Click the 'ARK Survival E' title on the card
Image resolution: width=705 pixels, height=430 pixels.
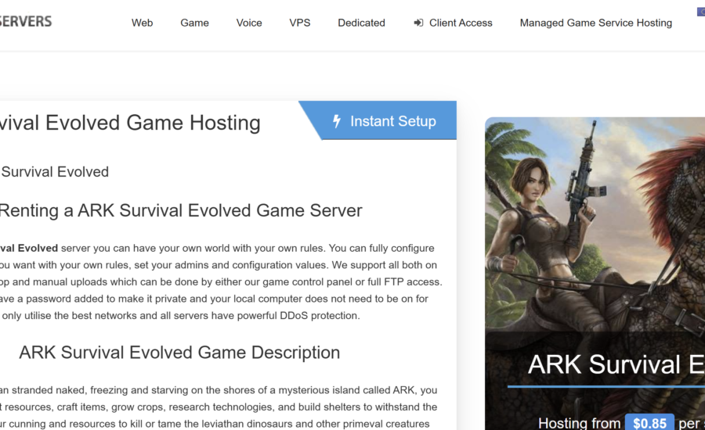click(x=616, y=364)
